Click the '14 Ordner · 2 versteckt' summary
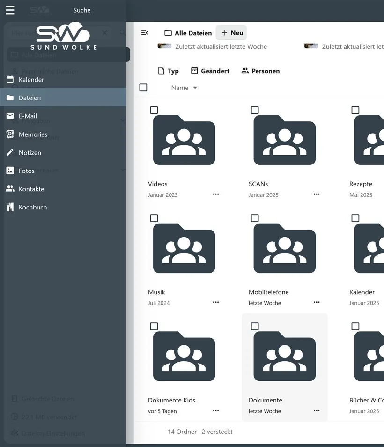384x447 pixels. pyautogui.click(x=200, y=432)
